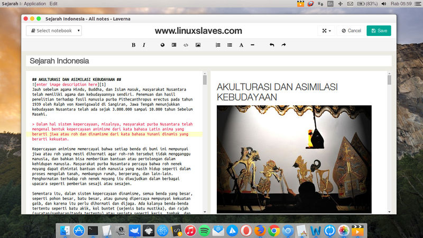
Task: Open the battery 83% indicator
Action: point(367,4)
